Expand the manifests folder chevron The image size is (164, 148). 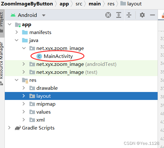tap(17, 32)
